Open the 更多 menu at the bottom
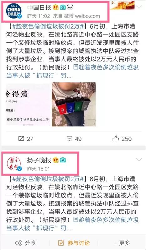The image size is (146, 250). point(122,243)
